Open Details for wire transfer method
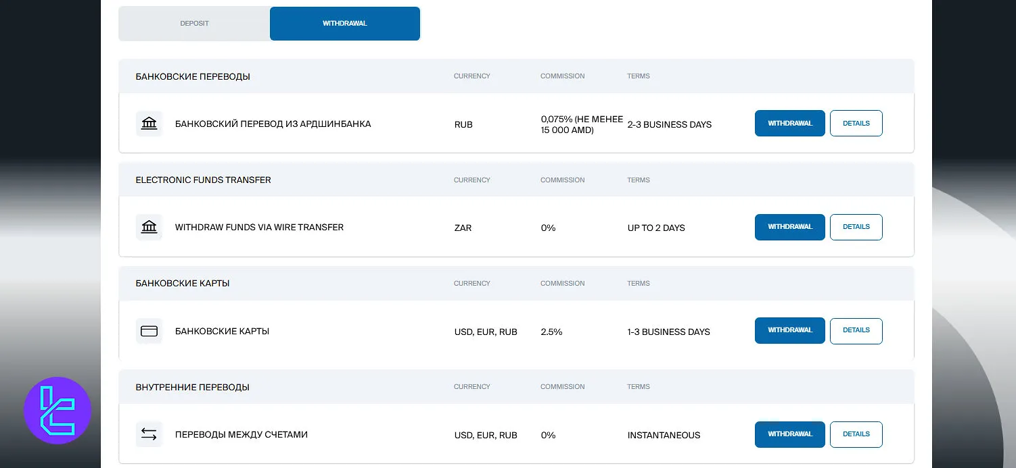The image size is (1016, 468). pyautogui.click(x=856, y=227)
